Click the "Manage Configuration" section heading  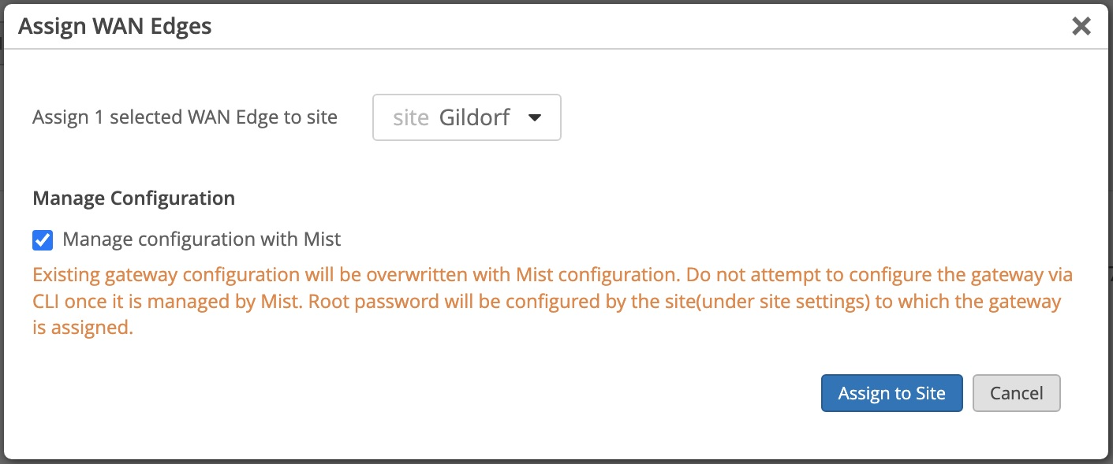tap(133, 198)
